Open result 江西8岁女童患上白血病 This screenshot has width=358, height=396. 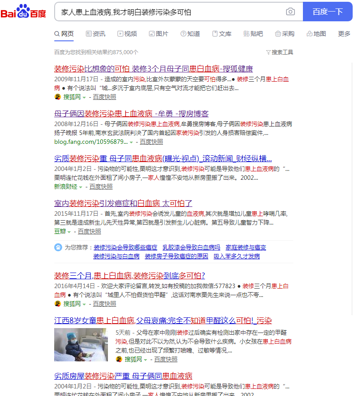click(x=163, y=321)
